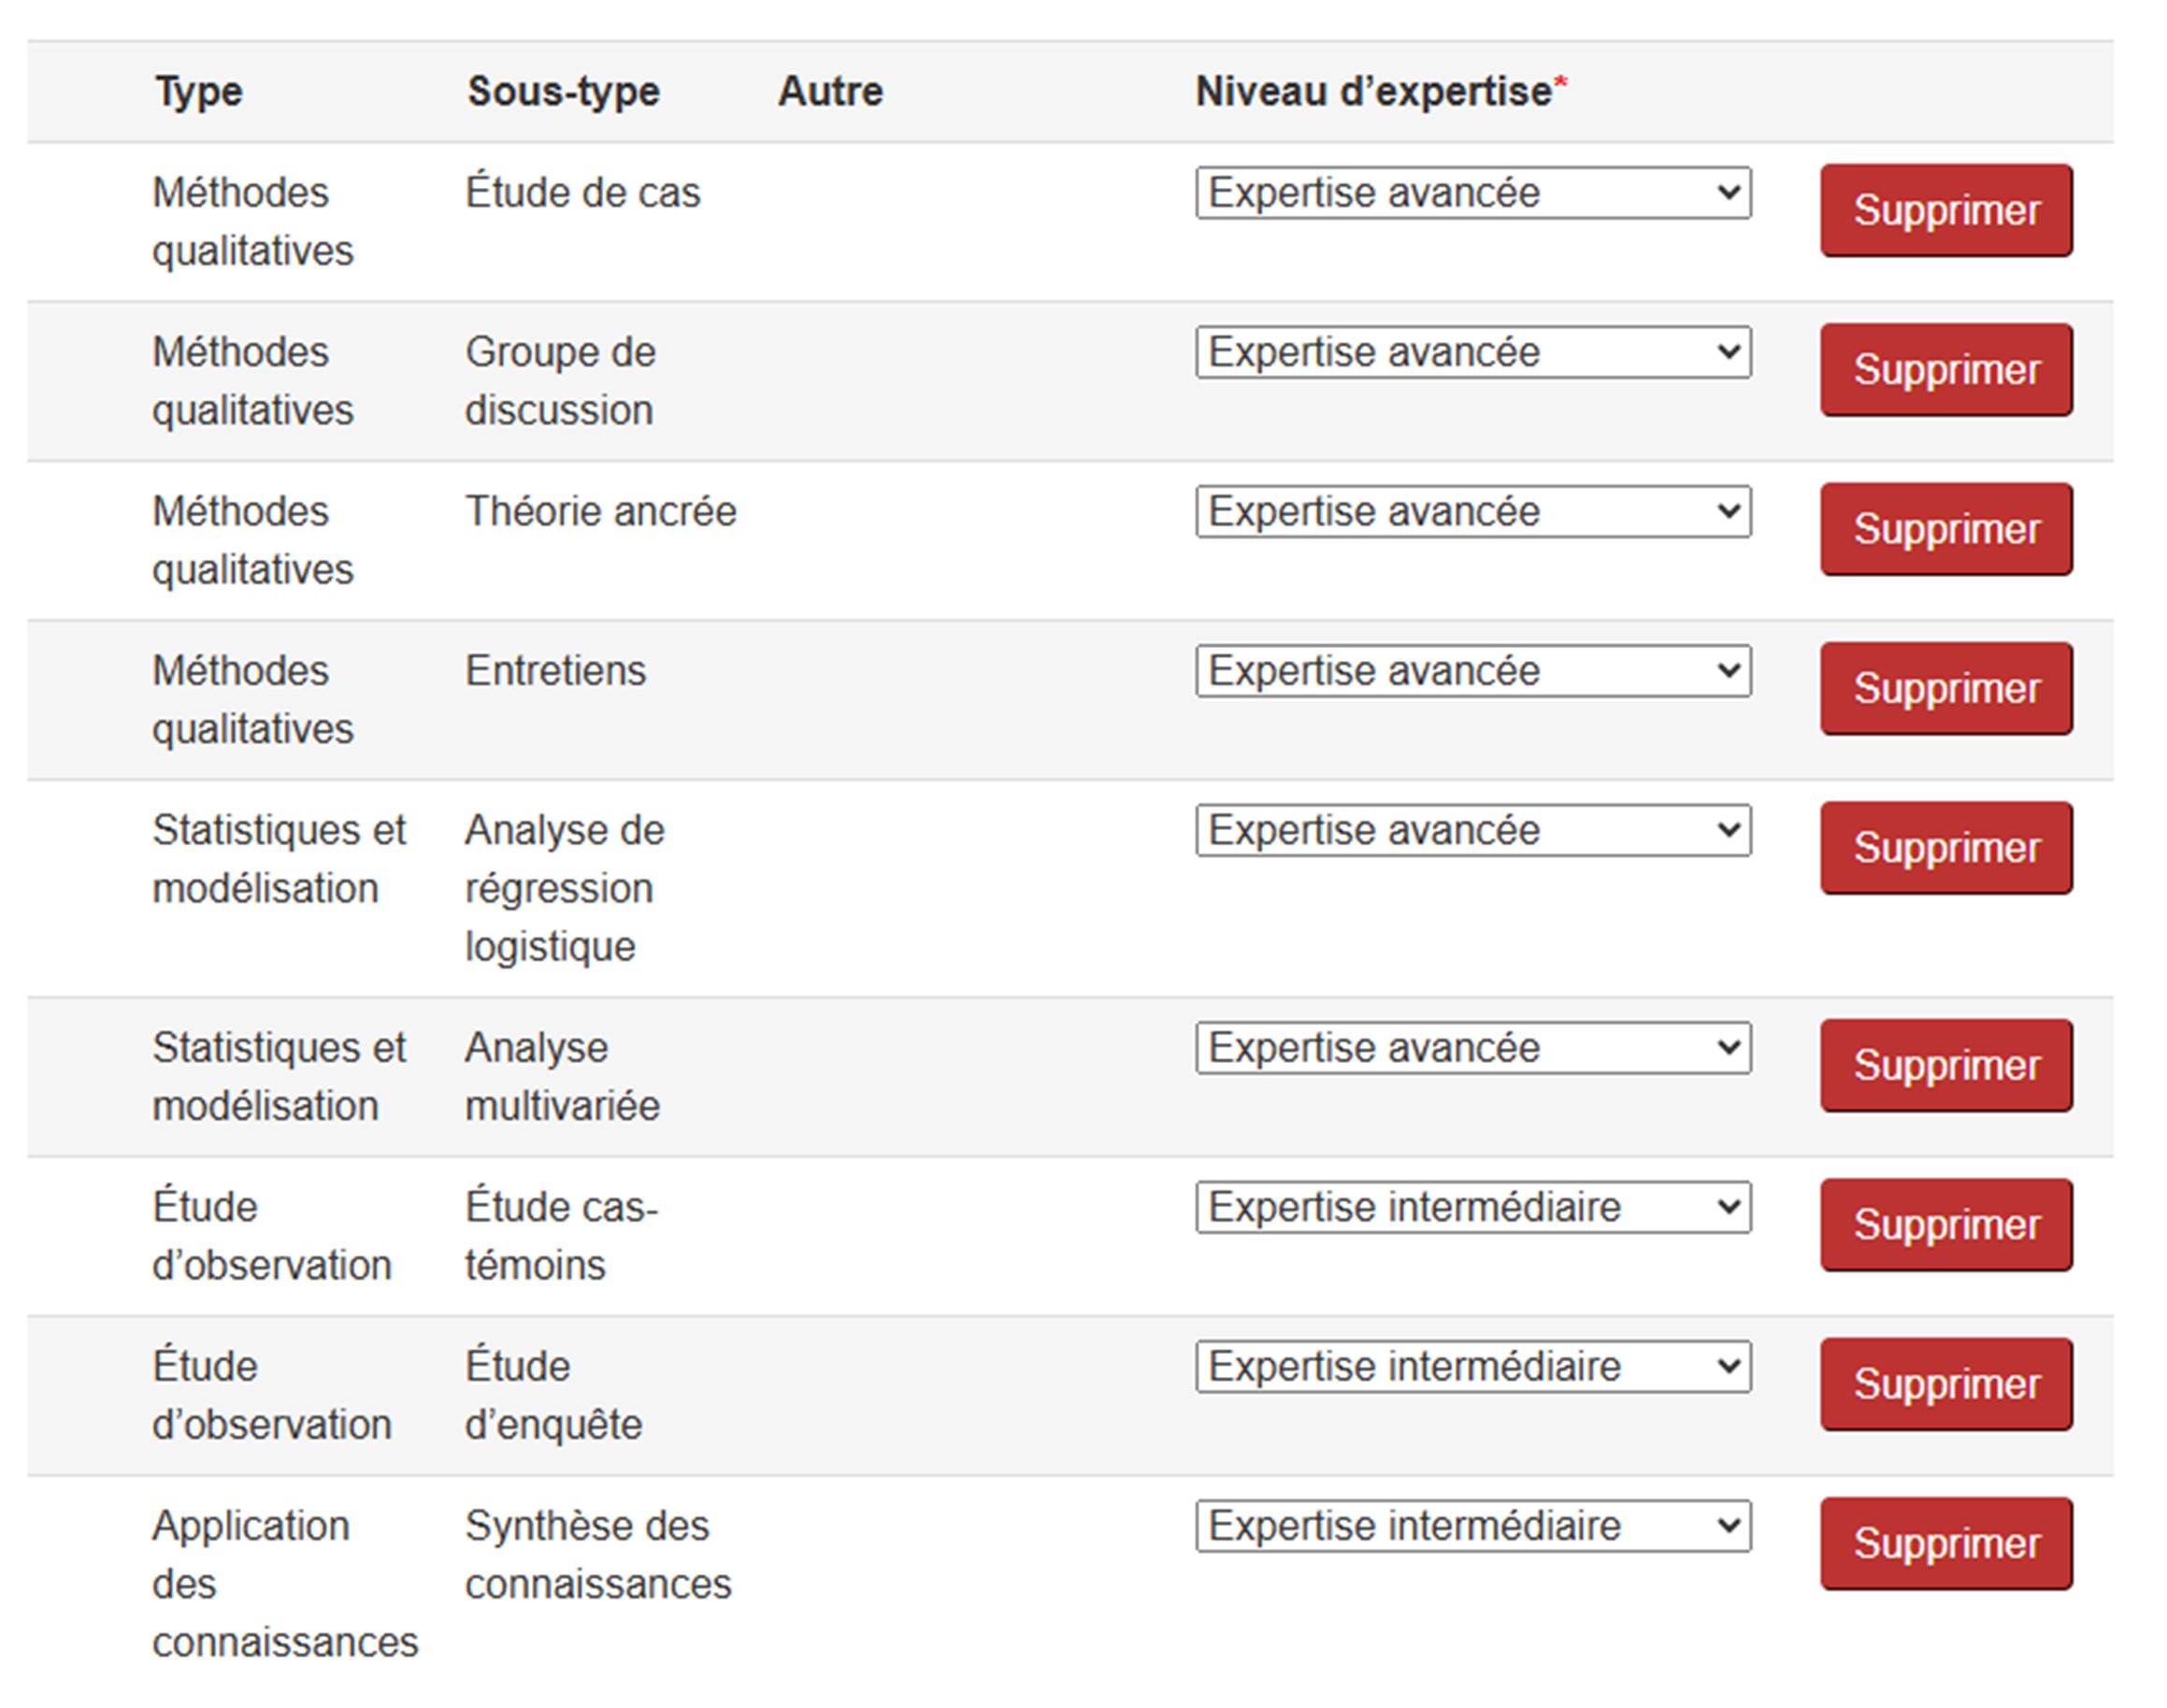This screenshot has height=1708, width=2167.
Task: Open expertise dropdown for Synthèse des connaissances
Action: [x=1472, y=1526]
